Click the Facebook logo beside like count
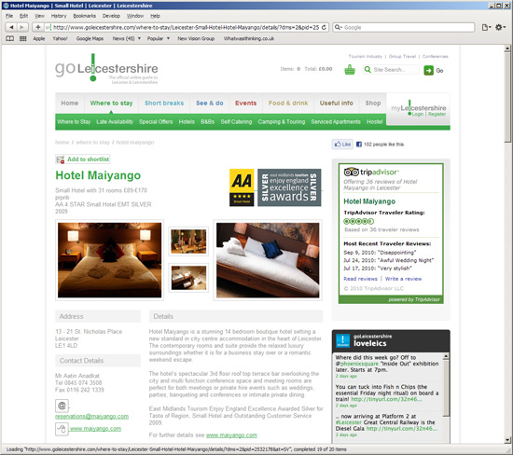Screen dimensions: 513x455 pos(359,145)
